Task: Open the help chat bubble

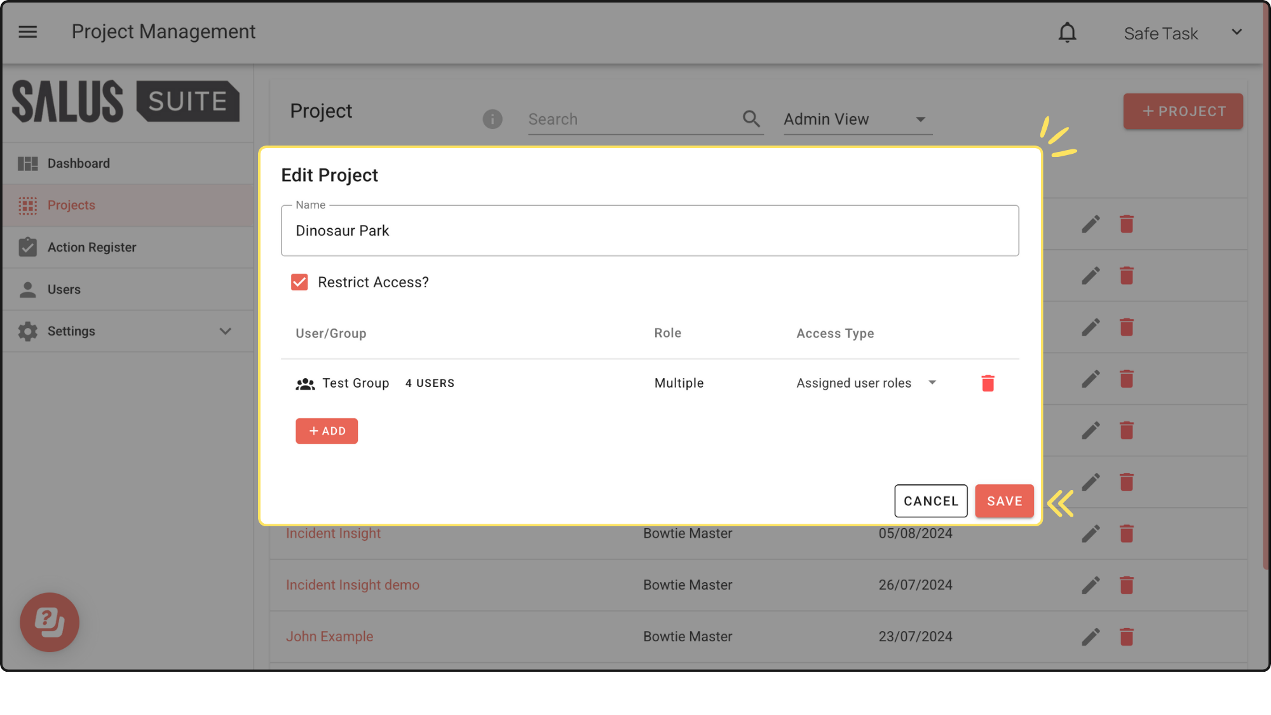Action: (x=50, y=622)
